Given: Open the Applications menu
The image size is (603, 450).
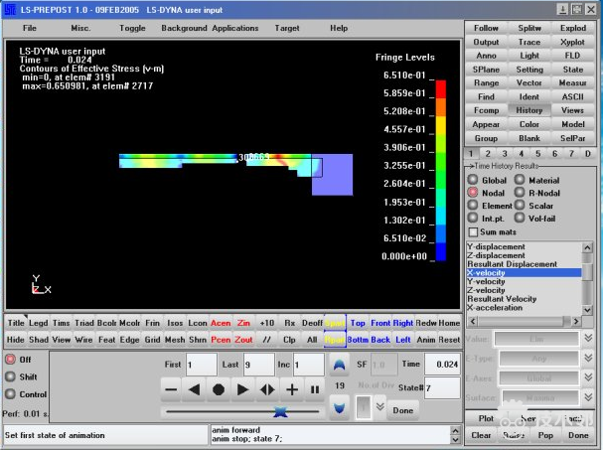Looking at the screenshot, I should coord(235,28).
